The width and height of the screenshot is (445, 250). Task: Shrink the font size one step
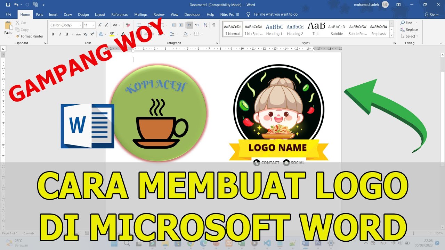(107, 25)
